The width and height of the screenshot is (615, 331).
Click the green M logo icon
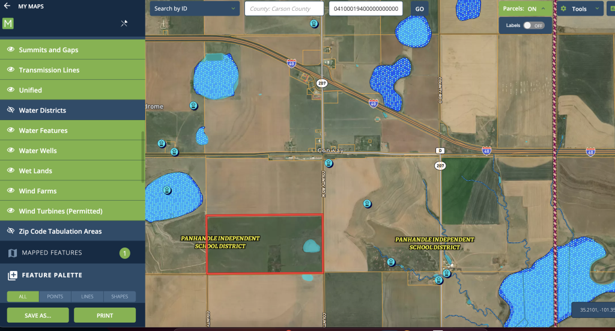click(8, 24)
